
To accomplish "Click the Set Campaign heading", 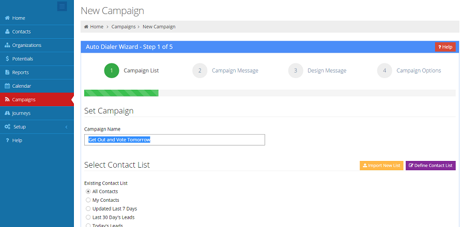I will 109,111.
